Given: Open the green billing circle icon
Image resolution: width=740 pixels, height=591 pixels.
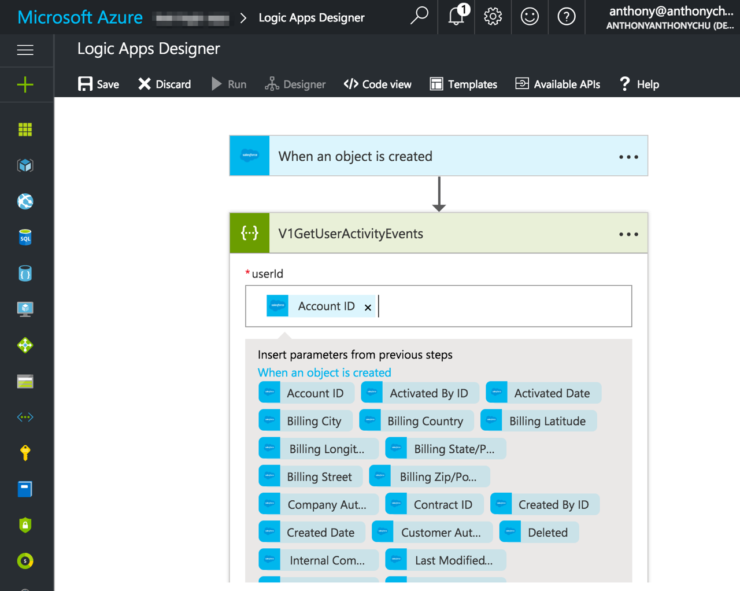Looking at the screenshot, I should (x=25, y=561).
